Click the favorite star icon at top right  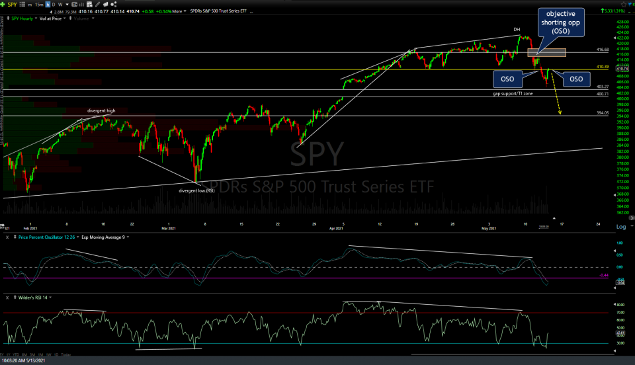pos(623,5)
